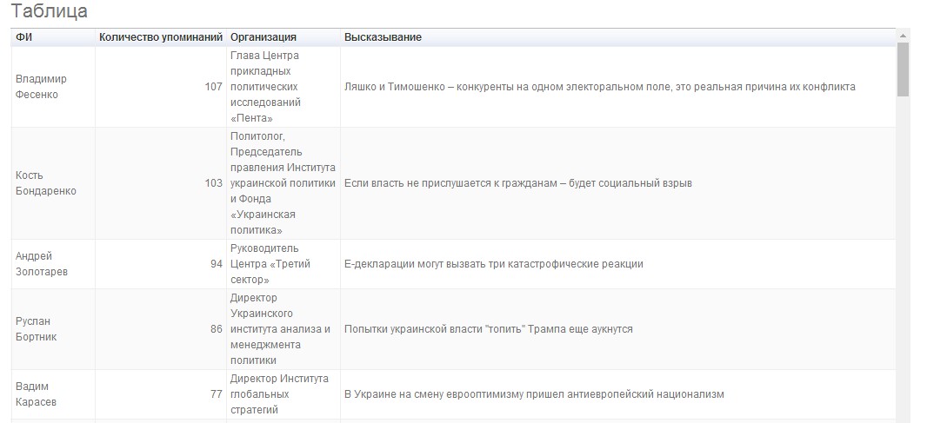Select the Руслан Бортник name cell

pyautogui.click(x=37, y=329)
